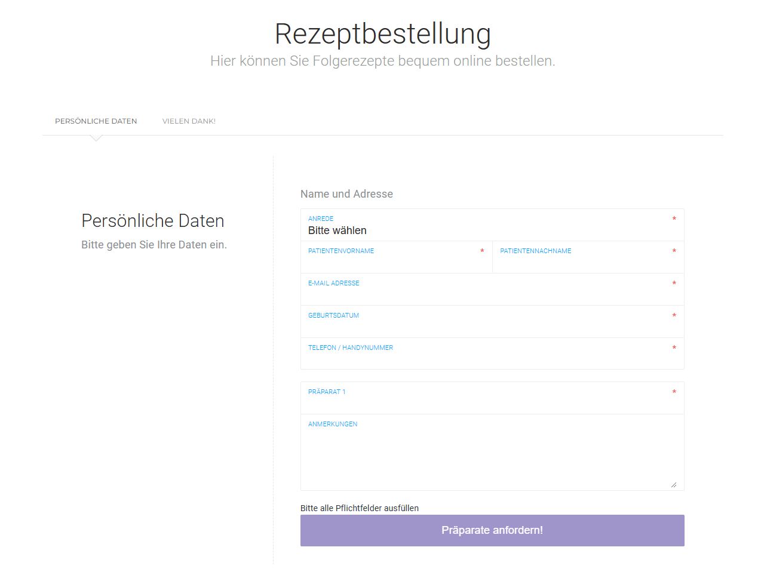Click the Anmerkungen textarea resize handle
Image resolution: width=764 pixels, height=581 pixels.
674,484
